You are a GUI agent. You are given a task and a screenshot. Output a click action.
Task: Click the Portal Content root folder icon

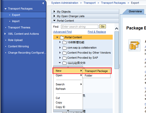pos(62,37)
